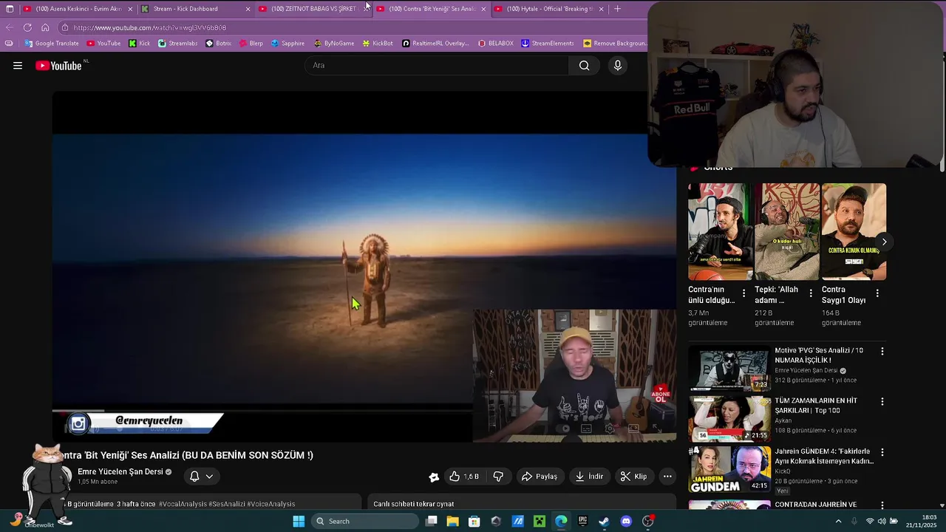Open 'Motive PVG Ses Analizi' video thumbnail
Screen dimensions: 946x532
(x=729, y=368)
